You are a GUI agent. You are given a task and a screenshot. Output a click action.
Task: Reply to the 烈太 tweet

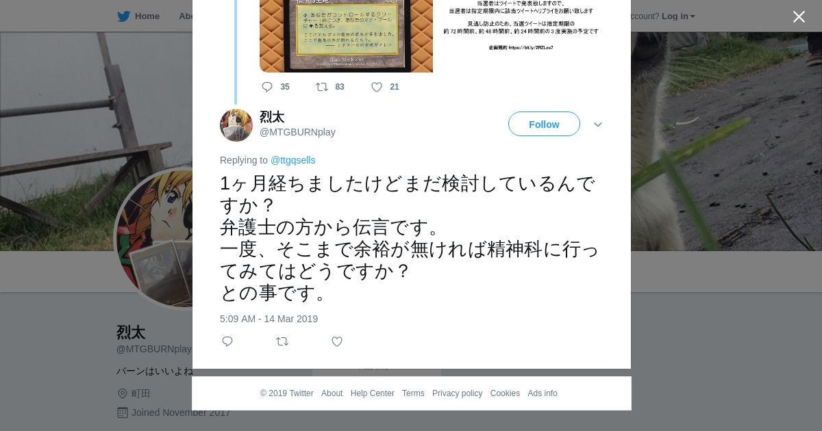pos(227,341)
